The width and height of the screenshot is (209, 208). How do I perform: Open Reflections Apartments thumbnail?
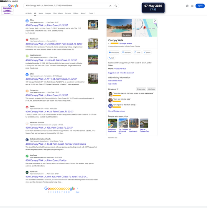click(x=112, y=123)
